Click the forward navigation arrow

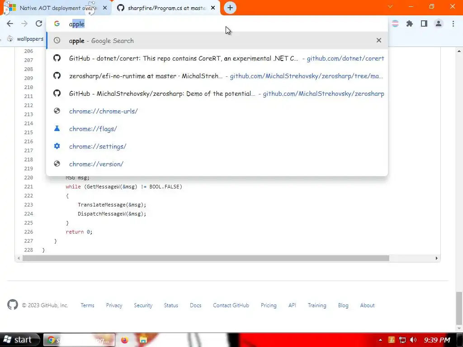(x=24, y=23)
